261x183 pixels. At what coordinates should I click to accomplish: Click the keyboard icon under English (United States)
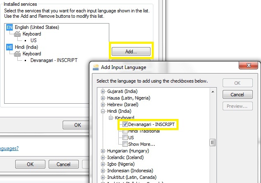click(17, 34)
